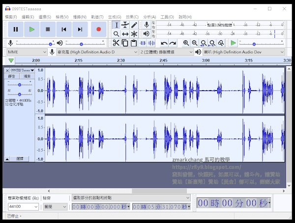Open the selection start and end mode dropdown
The height and width of the screenshot is (223, 295).
click(x=131, y=198)
